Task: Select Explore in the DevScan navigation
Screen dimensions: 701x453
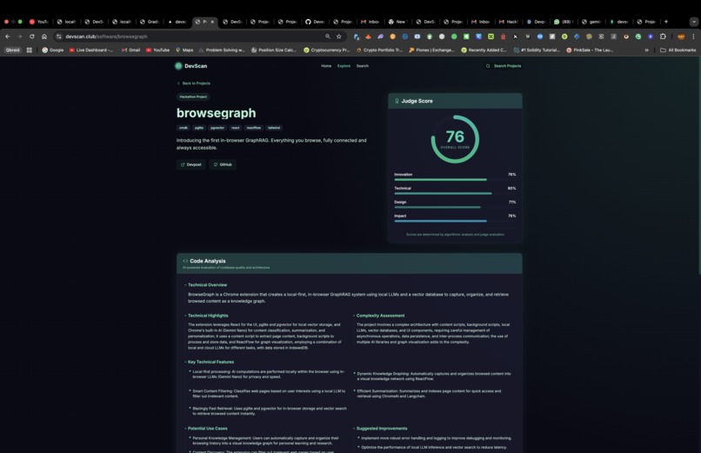Action: click(x=344, y=66)
